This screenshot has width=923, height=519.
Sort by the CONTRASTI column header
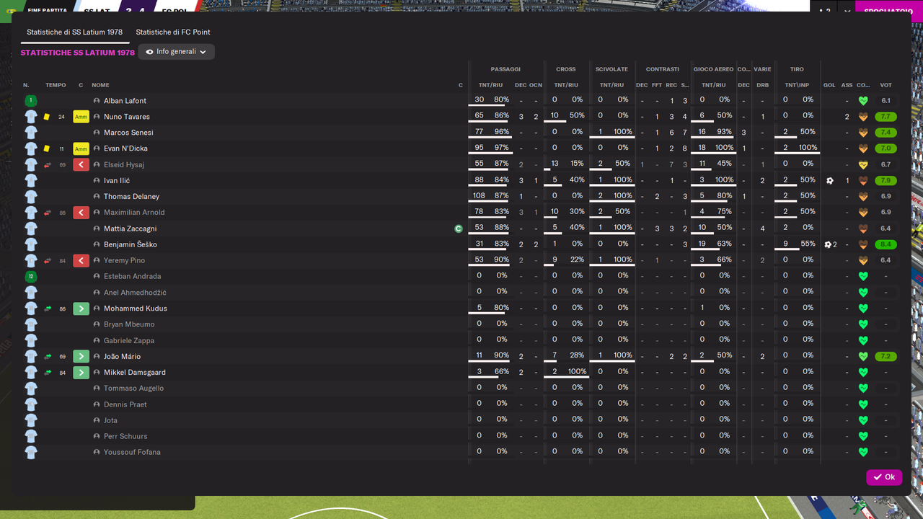(x=662, y=69)
